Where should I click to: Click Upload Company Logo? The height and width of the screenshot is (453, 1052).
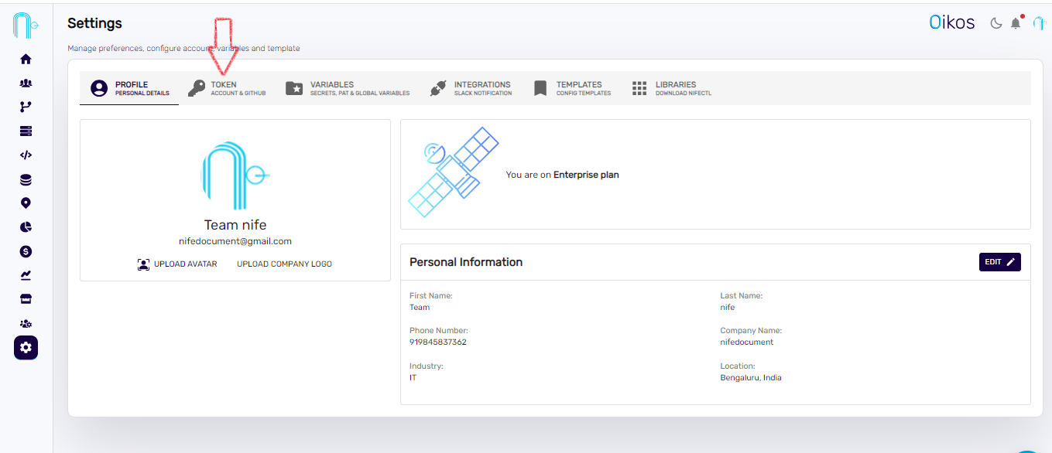click(x=284, y=264)
